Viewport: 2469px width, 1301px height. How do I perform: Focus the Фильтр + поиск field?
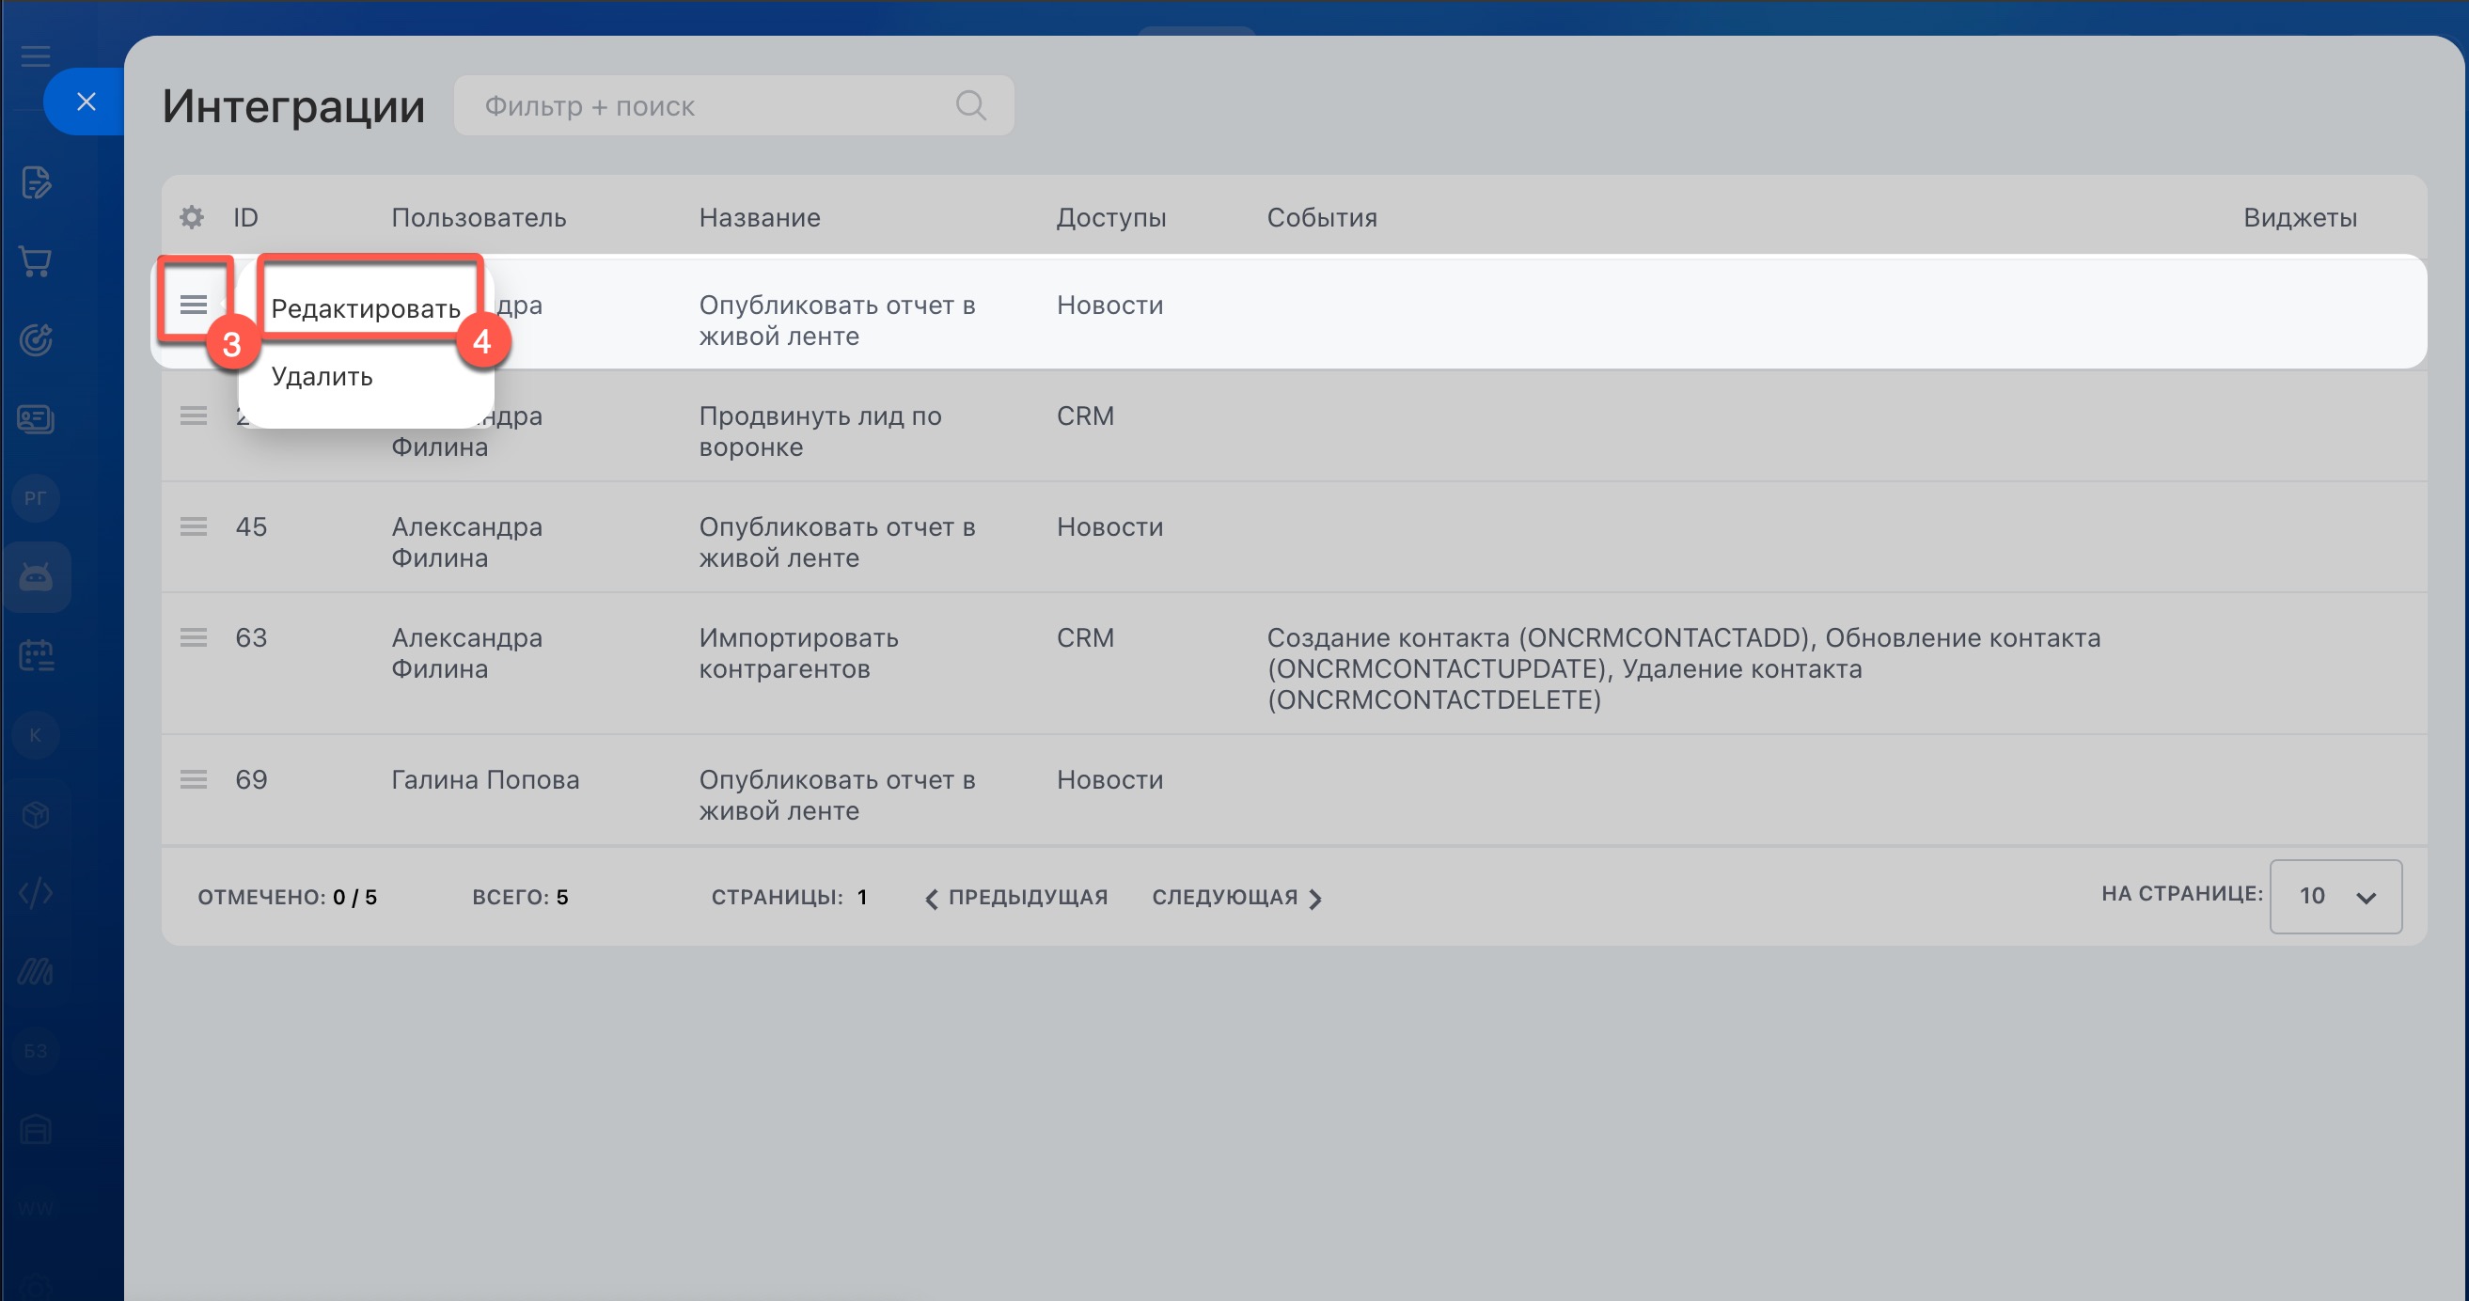(x=733, y=105)
